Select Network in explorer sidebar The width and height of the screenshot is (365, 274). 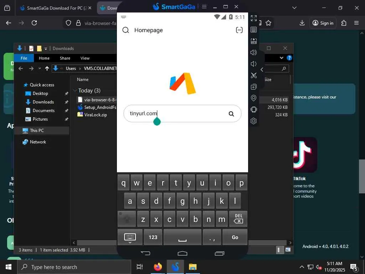coord(38,142)
